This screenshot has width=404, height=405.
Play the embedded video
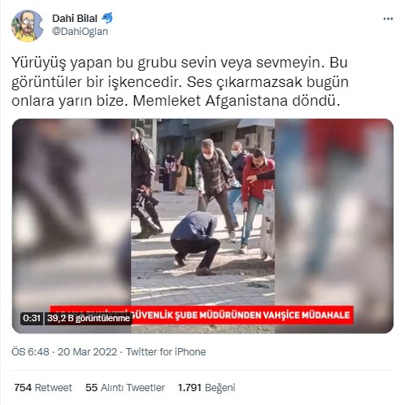[202, 226]
